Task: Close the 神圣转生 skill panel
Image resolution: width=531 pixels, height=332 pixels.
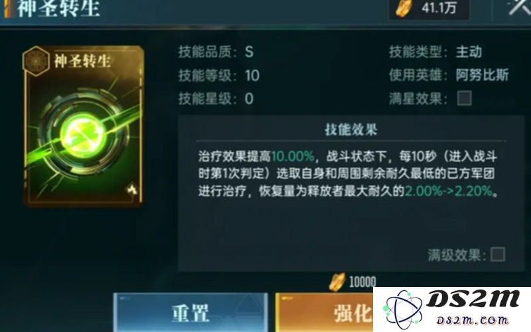Action: pos(520,7)
